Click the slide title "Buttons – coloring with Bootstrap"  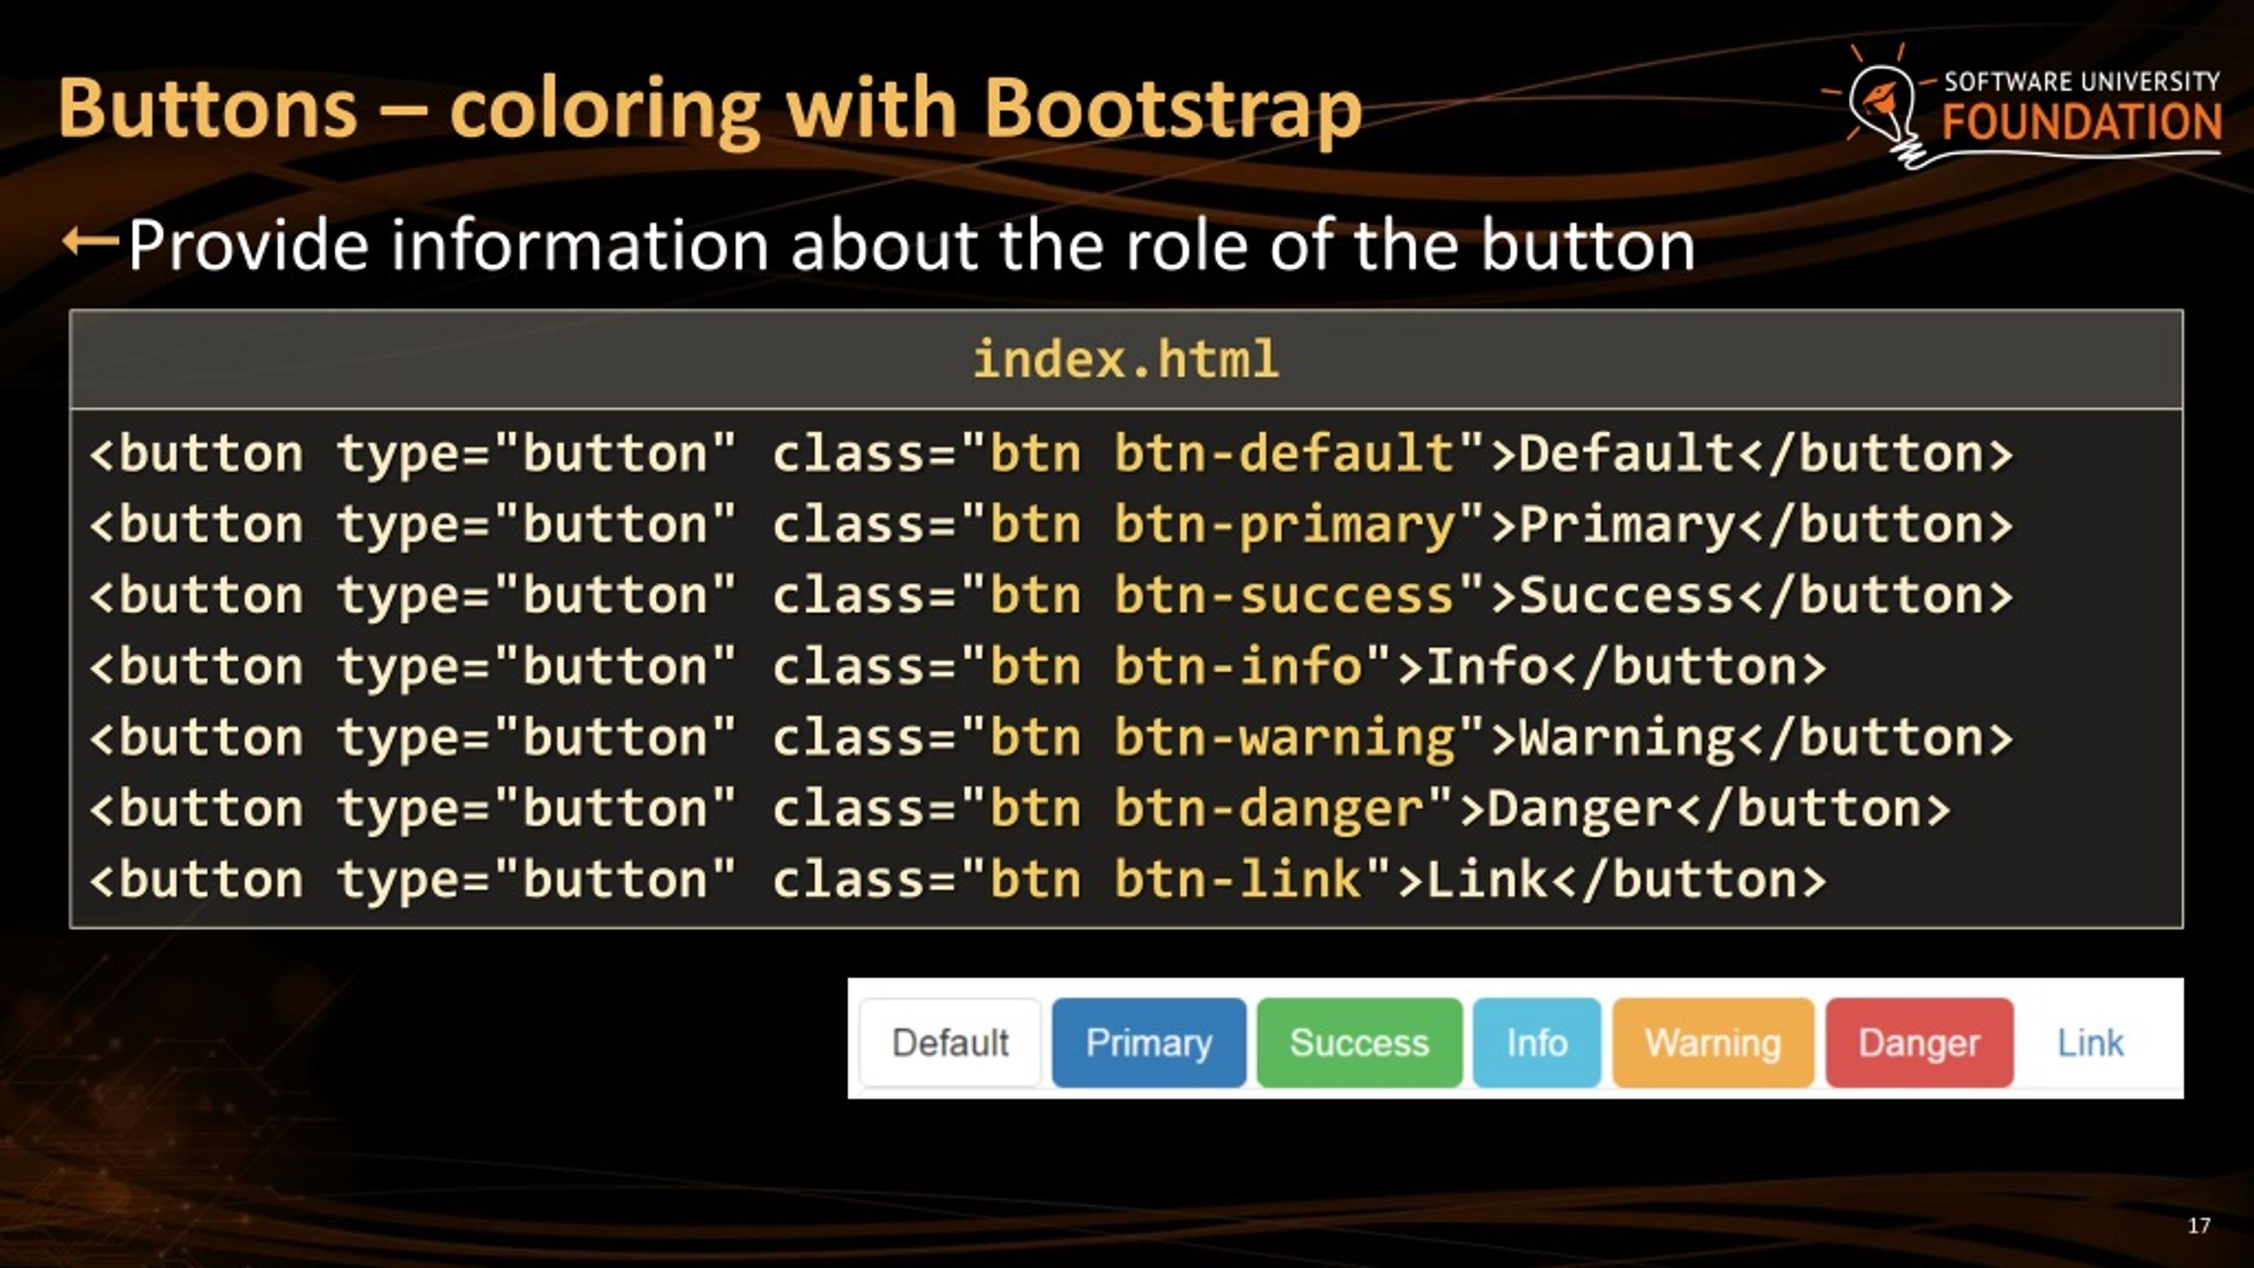[710, 109]
